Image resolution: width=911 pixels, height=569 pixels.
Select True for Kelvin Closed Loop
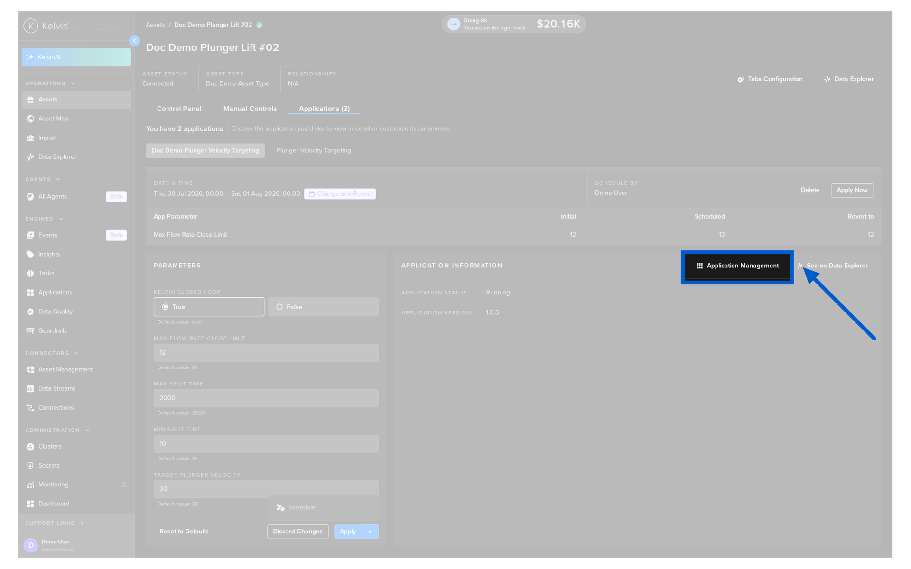pyautogui.click(x=209, y=307)
